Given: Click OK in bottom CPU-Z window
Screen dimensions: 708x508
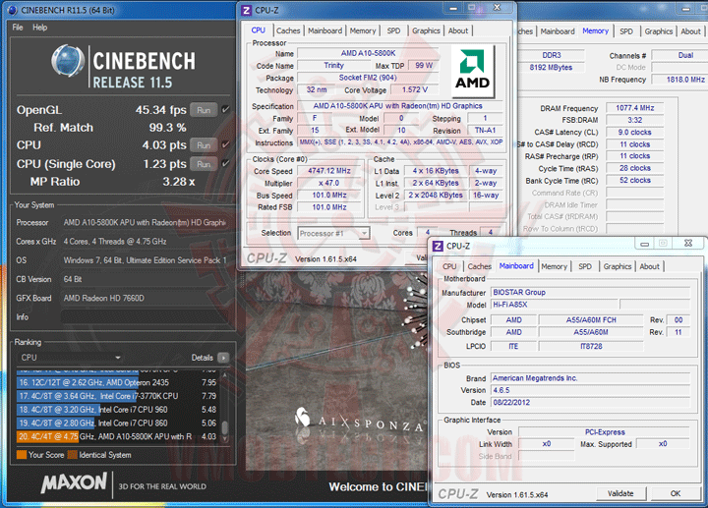Looking at the screenshot, I should (x=676, y=493).
